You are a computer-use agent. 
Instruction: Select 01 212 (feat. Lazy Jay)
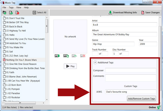pos(17,56)
